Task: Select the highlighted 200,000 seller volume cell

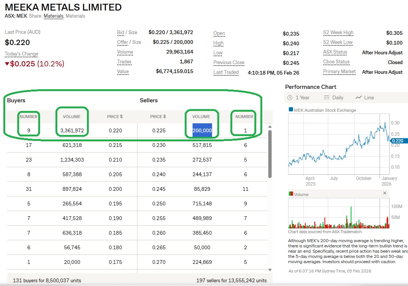Action: tap(202, 130)
